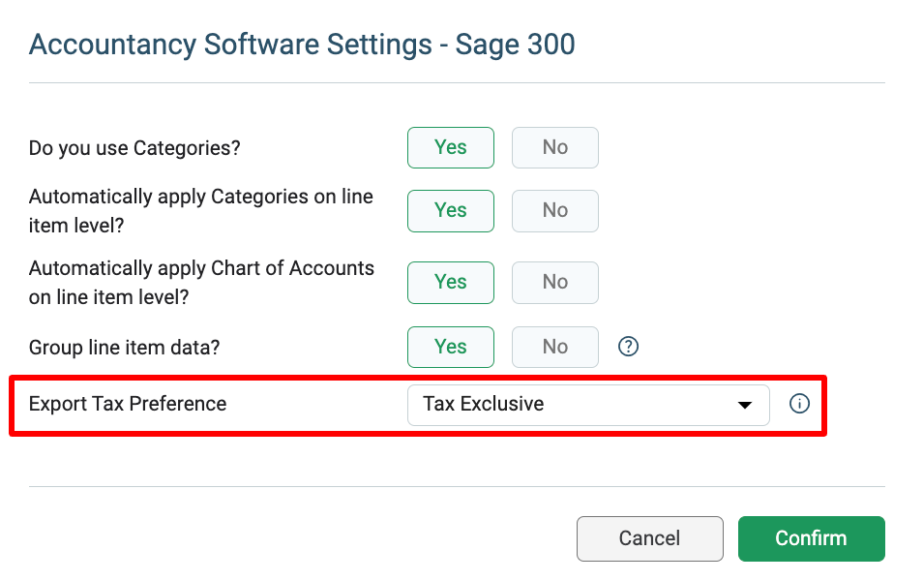Click the 'Accountancy Software Settings - Sage 300' heading
Viewport: 923px width, 581px height.
302,45
